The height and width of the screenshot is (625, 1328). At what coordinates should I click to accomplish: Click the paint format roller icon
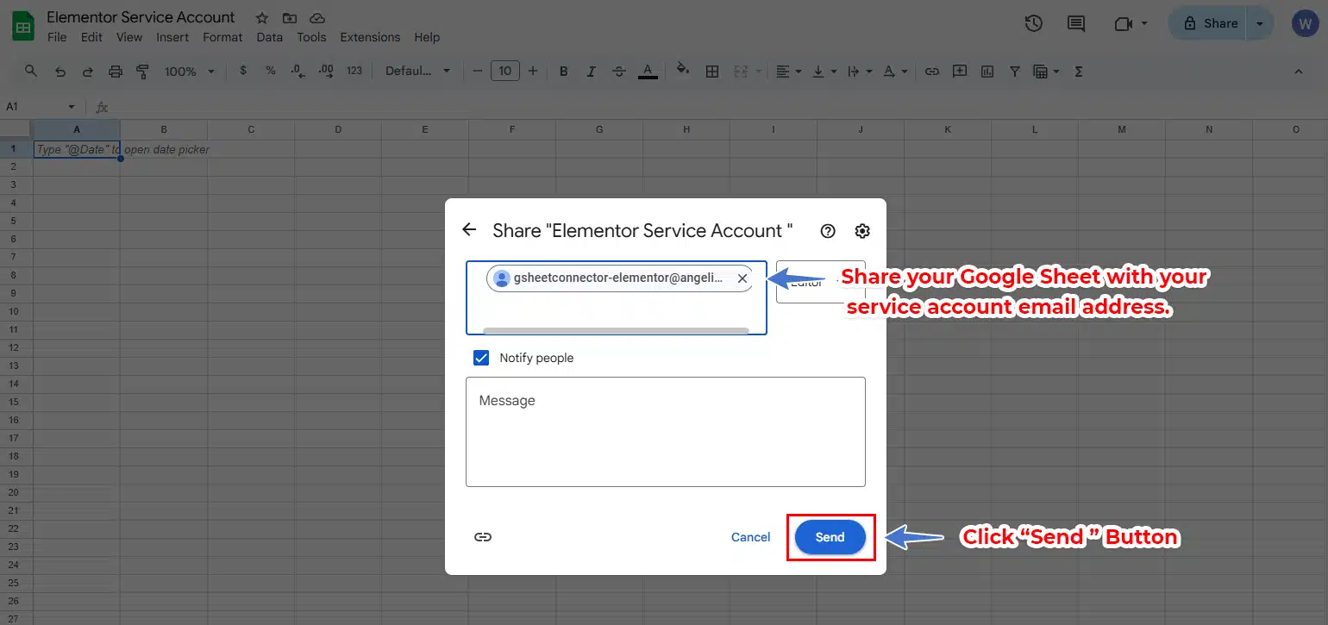tap(143, 72)
